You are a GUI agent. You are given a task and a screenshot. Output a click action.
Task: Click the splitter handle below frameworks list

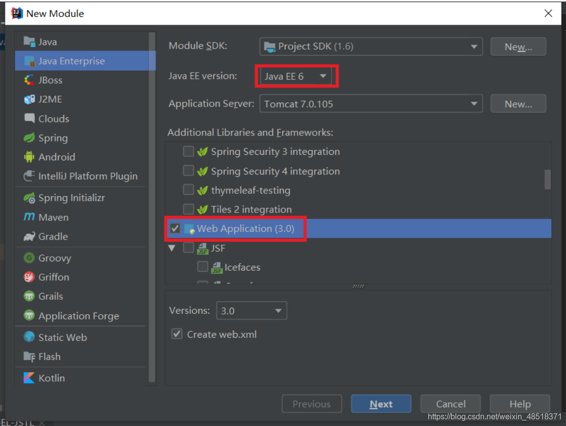(x=358, y=286)
